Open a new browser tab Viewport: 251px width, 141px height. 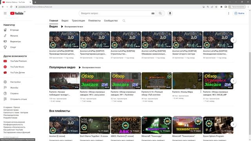[x=35, y=2]
